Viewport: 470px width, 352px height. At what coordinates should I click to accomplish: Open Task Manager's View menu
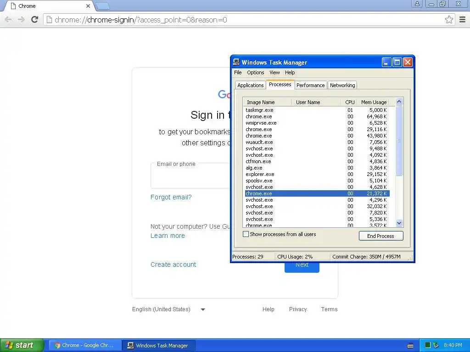[x=274, y=72]
